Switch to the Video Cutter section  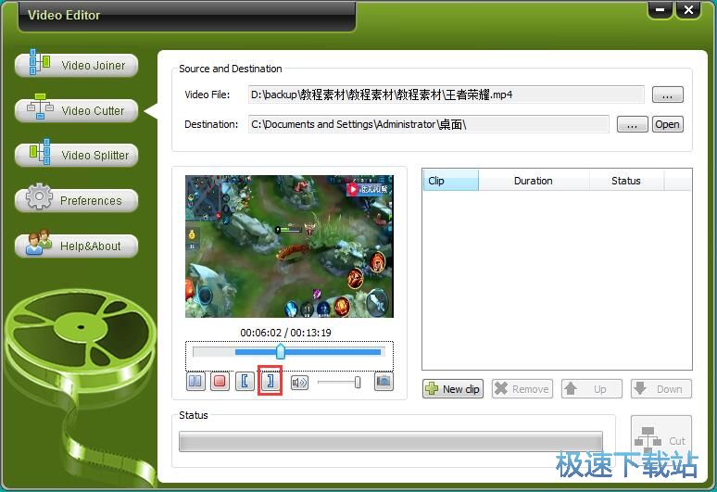click(76, 110)
